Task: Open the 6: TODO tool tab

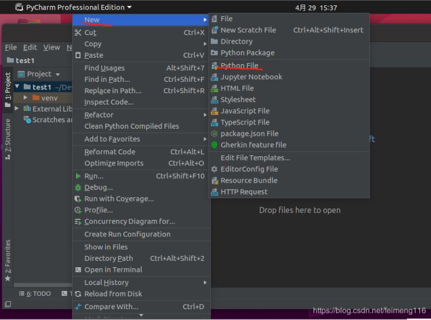Action: [35, 294]
